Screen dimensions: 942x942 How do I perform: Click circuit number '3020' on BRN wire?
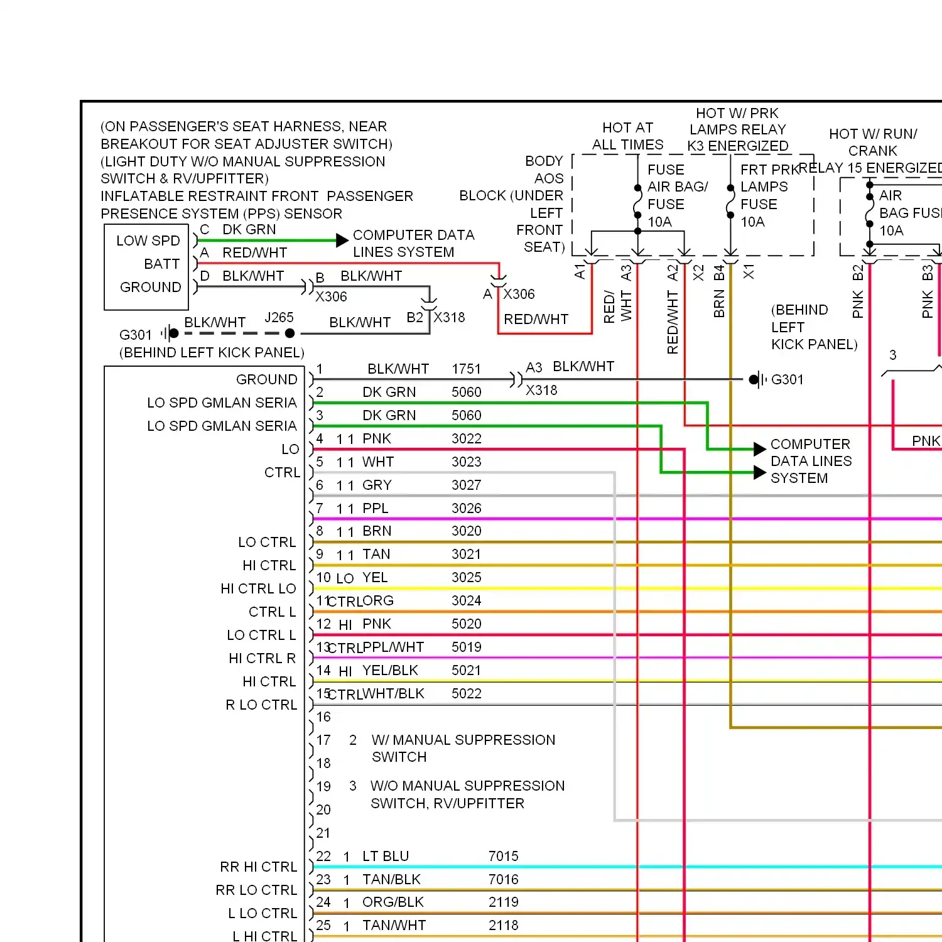[467, 531]
